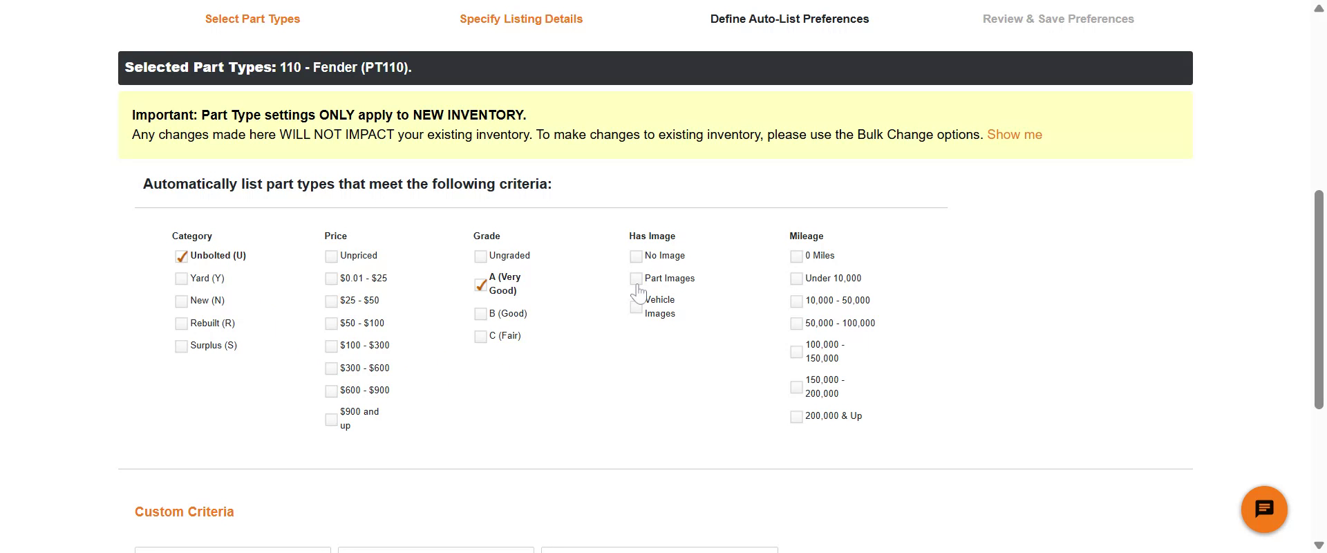1327x553 pixels.
Task: Check the Part Images checkbox
Action: pyautogui.click(x=636, y=279)
